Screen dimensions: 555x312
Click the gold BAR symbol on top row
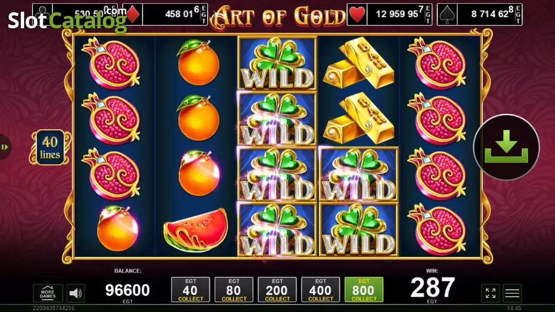point(358,63)
